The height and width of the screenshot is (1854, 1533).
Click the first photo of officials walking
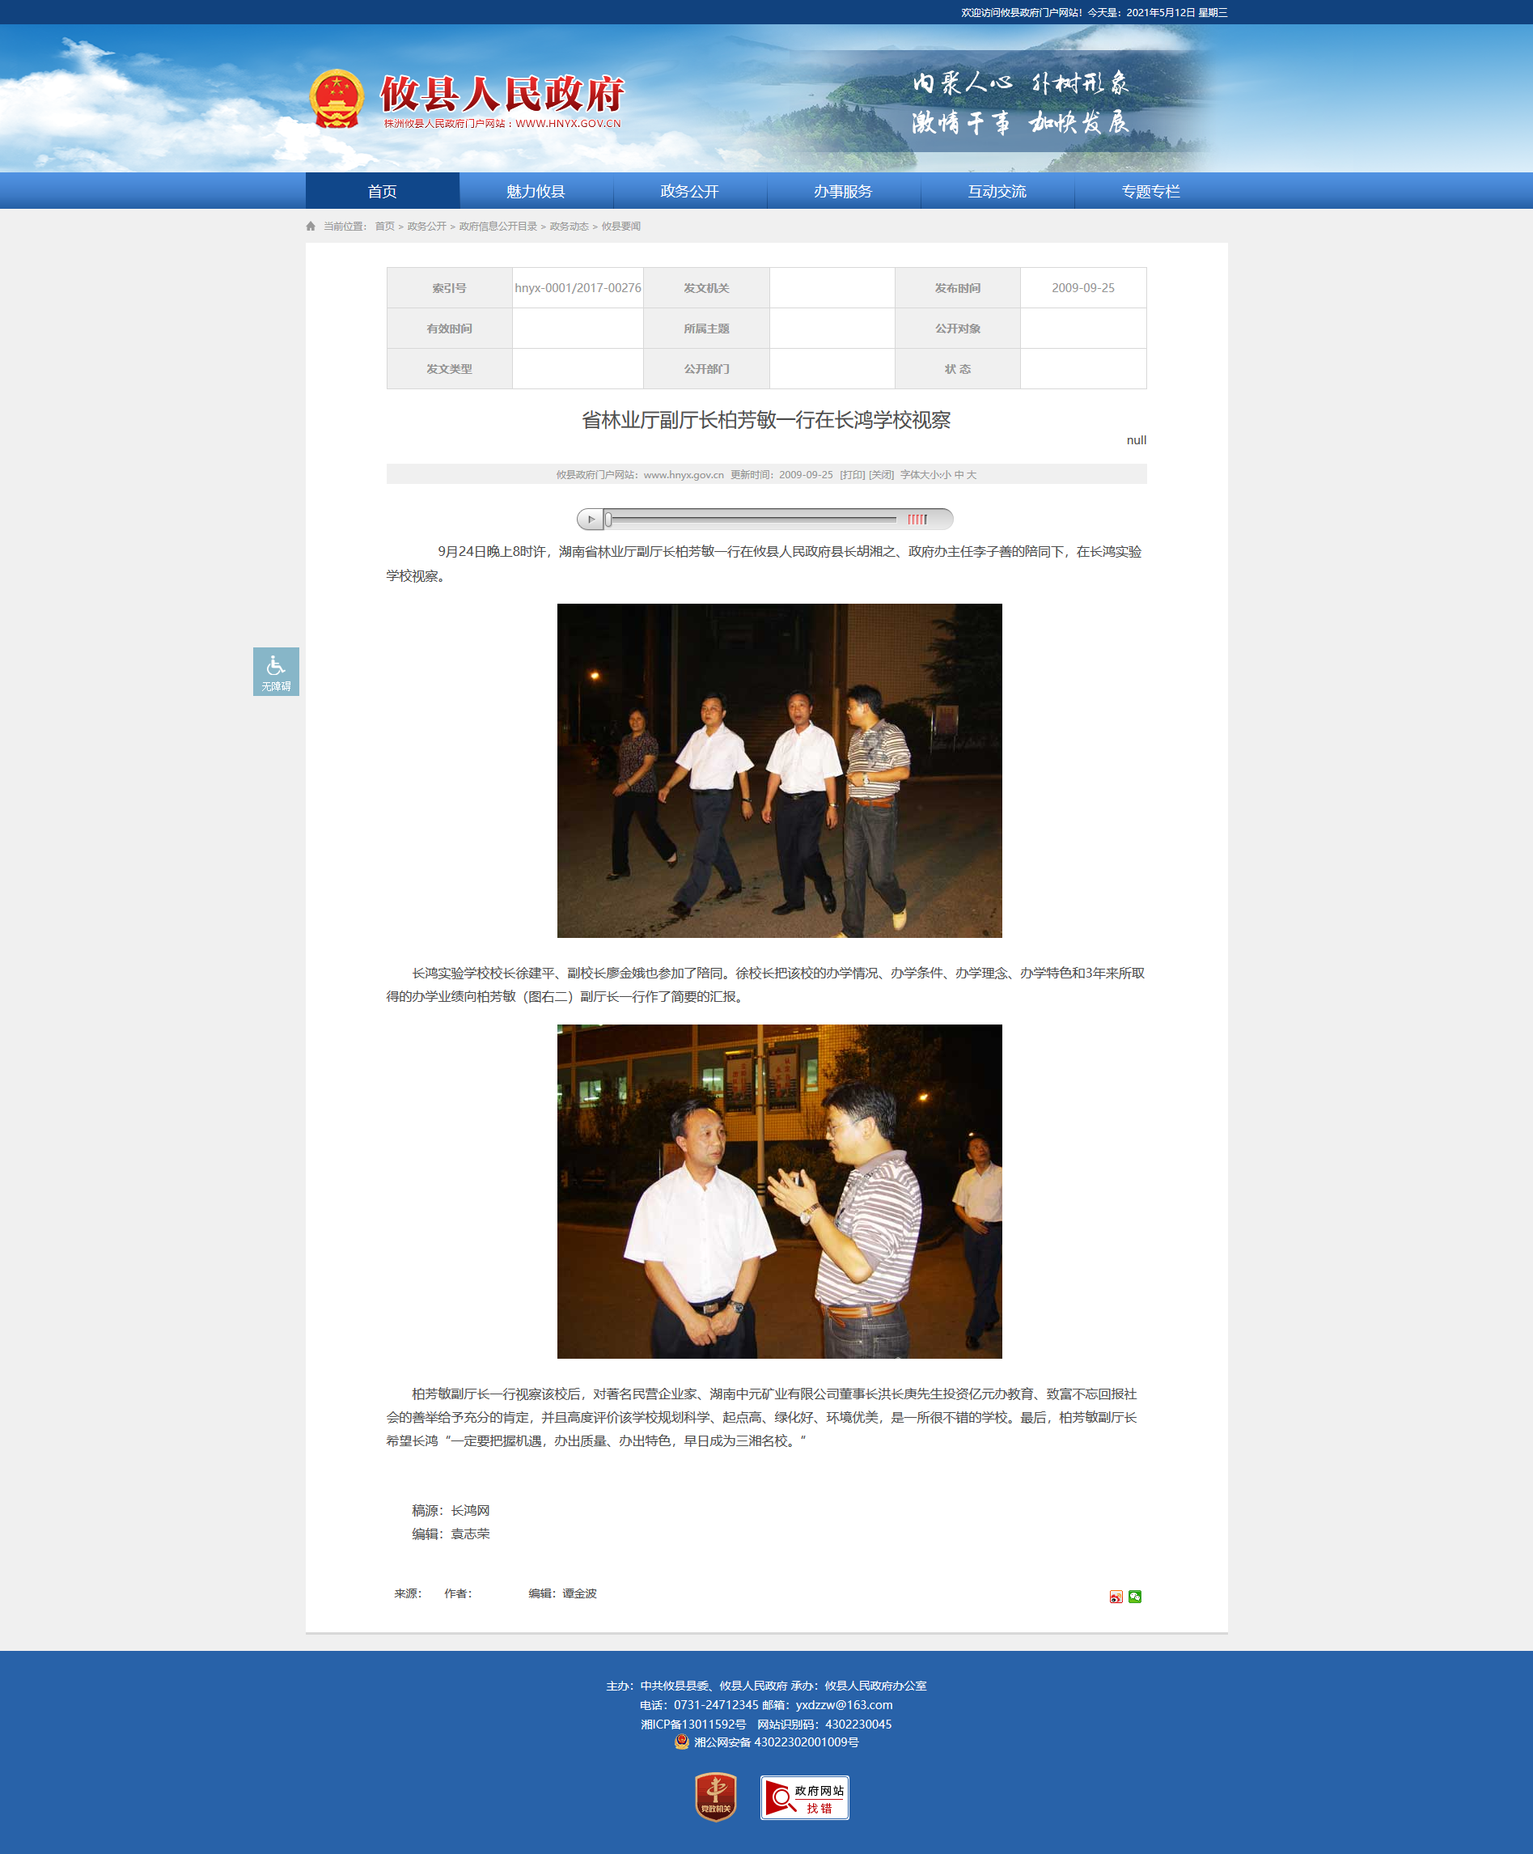[x=779, y=770]
